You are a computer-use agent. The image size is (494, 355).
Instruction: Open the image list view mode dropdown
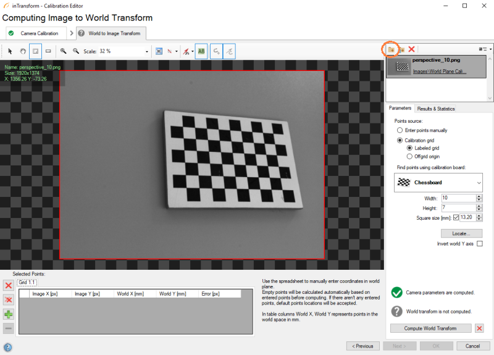(485, 49)
